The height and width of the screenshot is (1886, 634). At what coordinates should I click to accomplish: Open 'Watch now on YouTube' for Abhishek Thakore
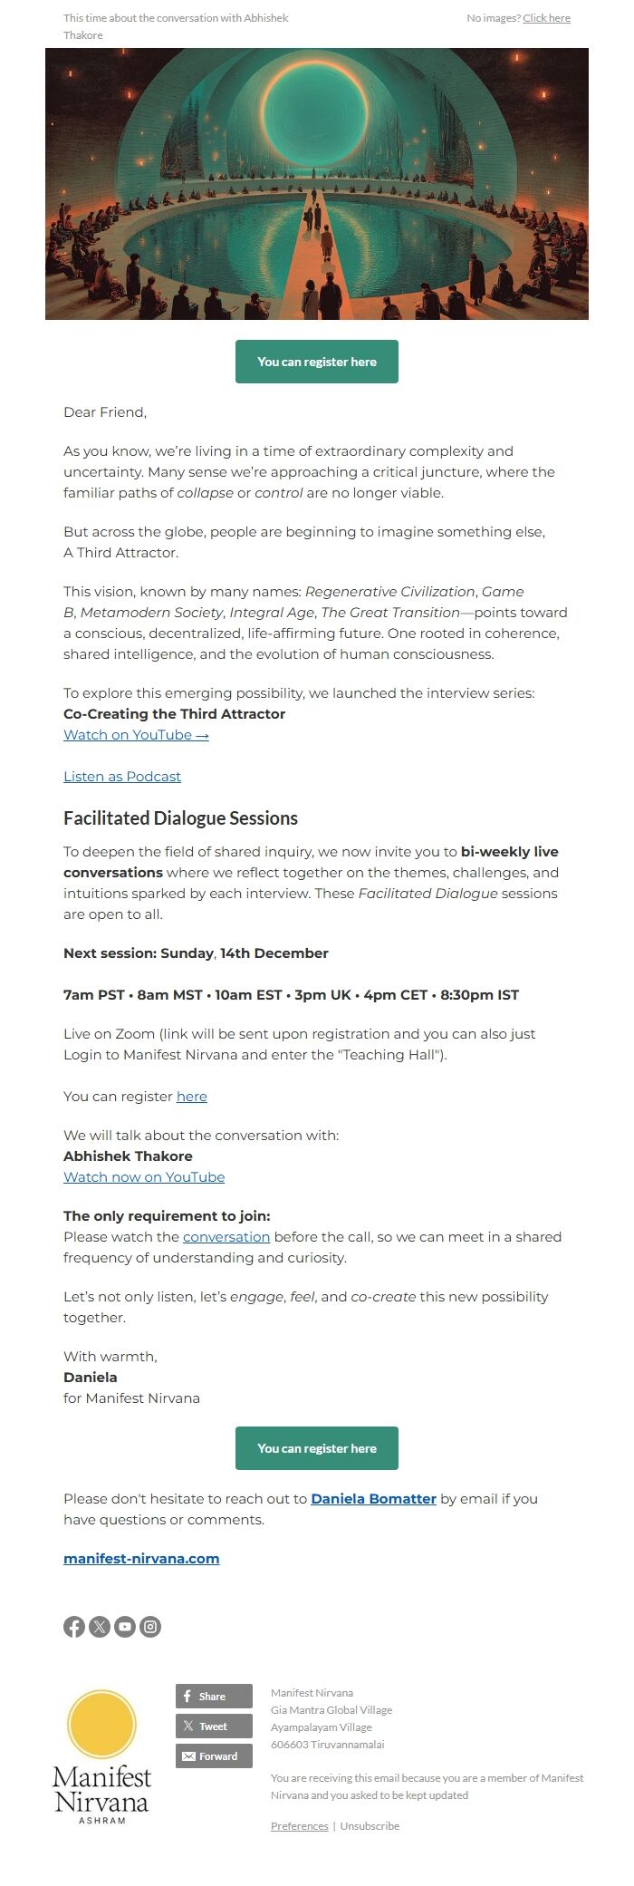pyautogui.click(x=143, y=1176)
